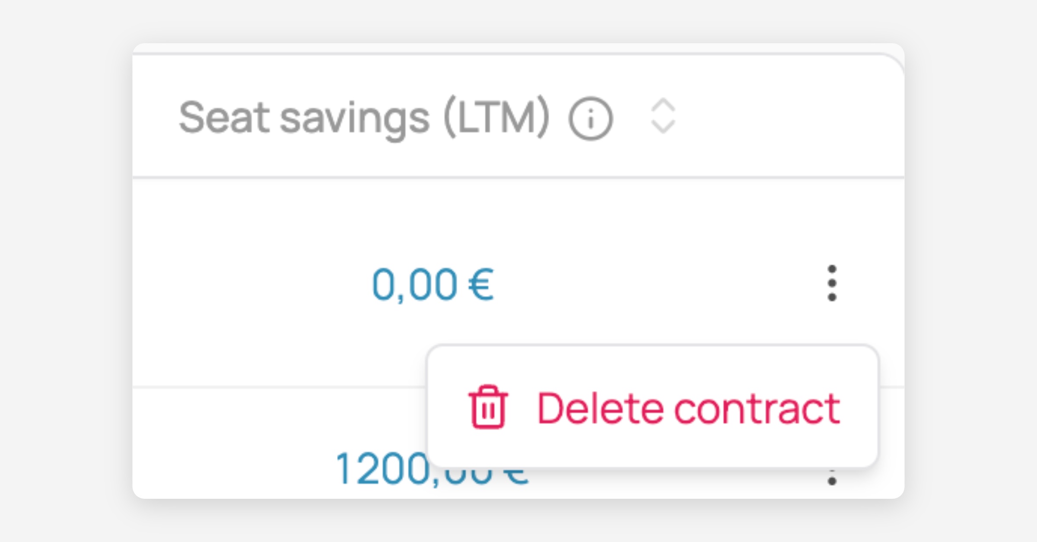The width and height of the screenshot is (1037, 542).
Task: Click empty space left of the 0,00 € value
Action: pos(251,284)
